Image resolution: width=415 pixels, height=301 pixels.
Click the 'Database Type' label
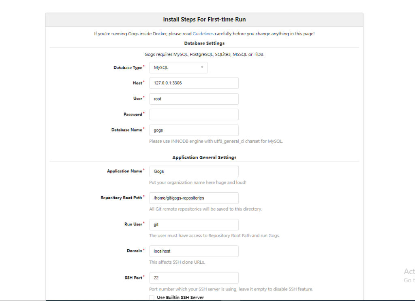point(128,68)
